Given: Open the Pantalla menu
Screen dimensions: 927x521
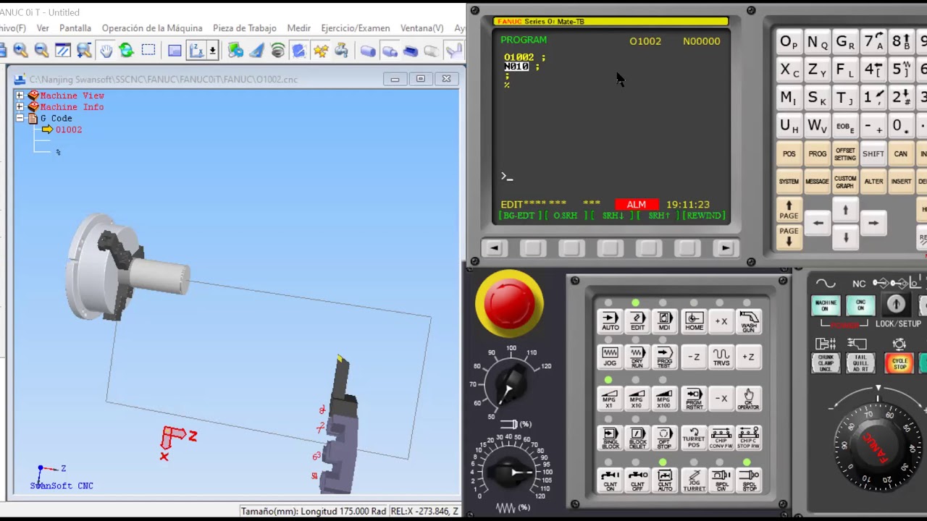Looking at the screenshot, I should (x=75, y=28).
